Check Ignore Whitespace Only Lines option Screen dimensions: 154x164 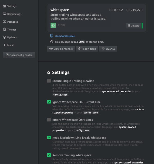point(49,120)
